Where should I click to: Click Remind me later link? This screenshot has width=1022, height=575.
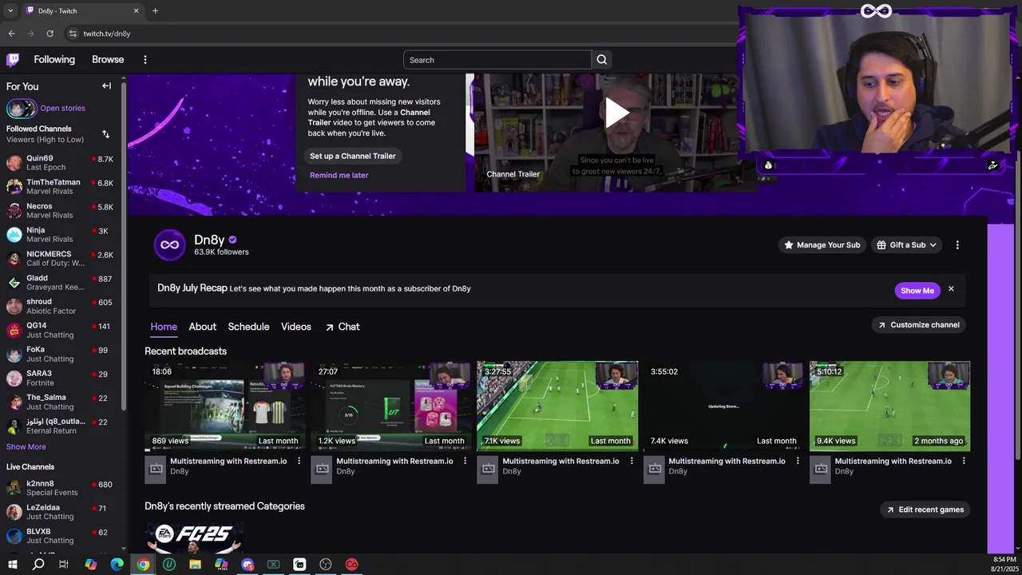click(x=339, y=175)
